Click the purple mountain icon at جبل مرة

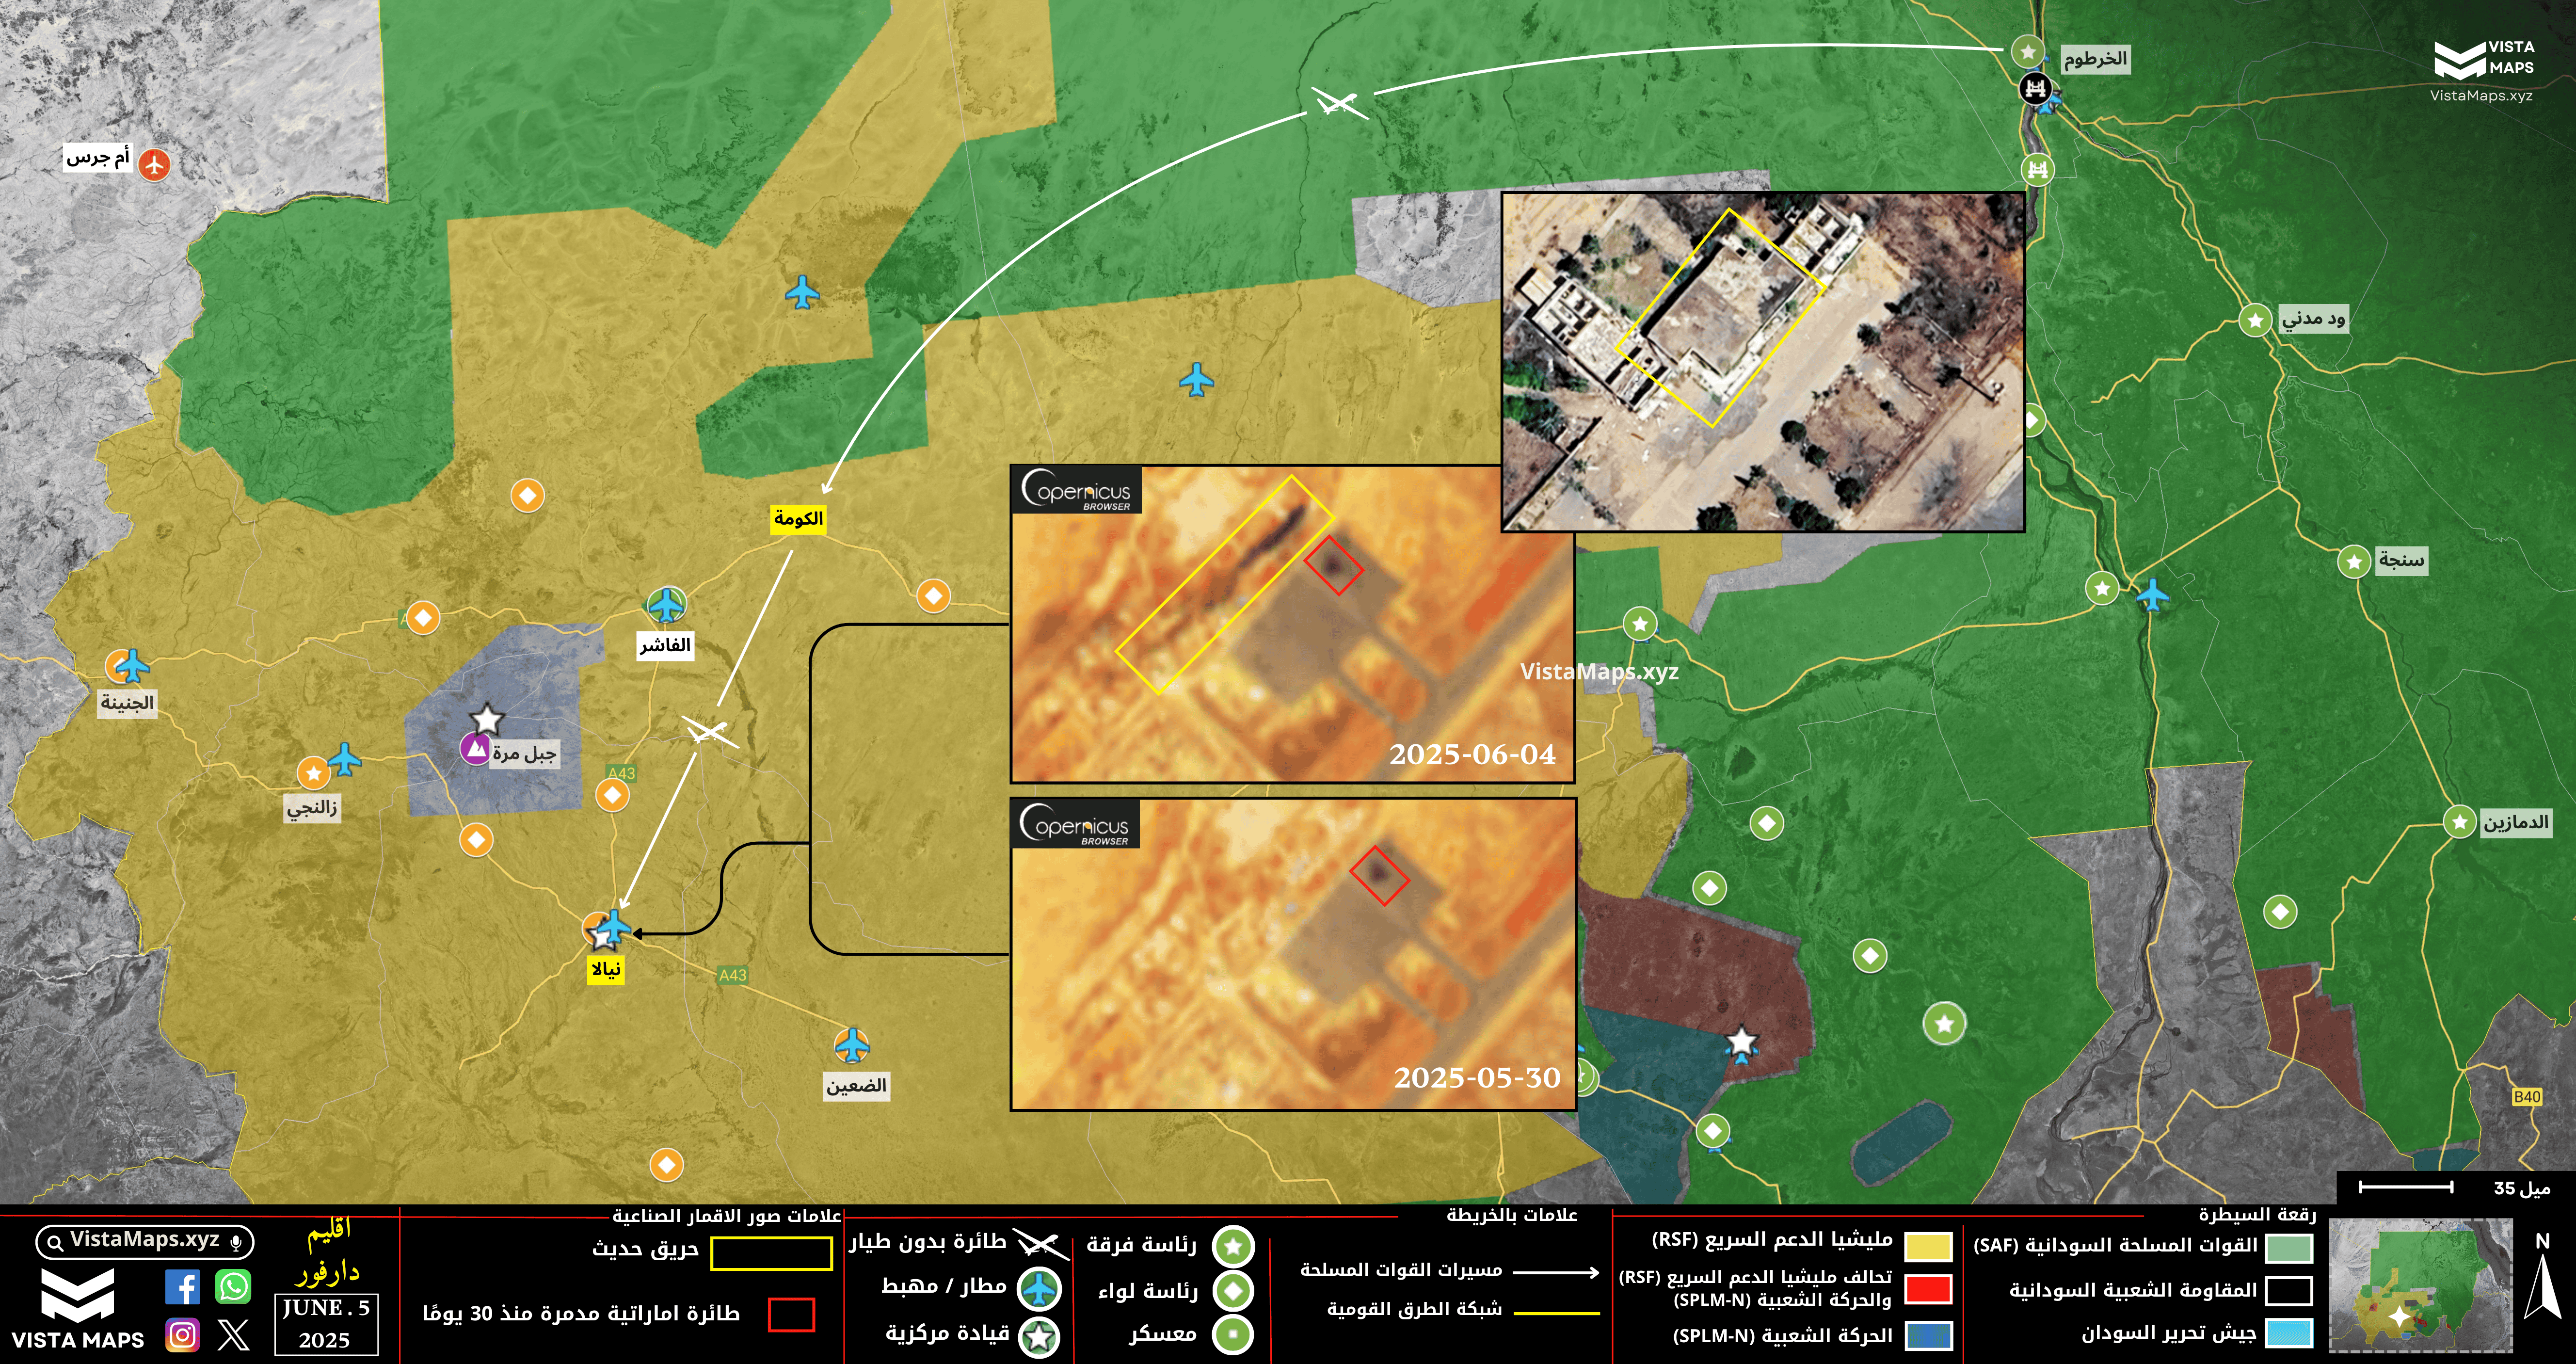pos(476,747)
